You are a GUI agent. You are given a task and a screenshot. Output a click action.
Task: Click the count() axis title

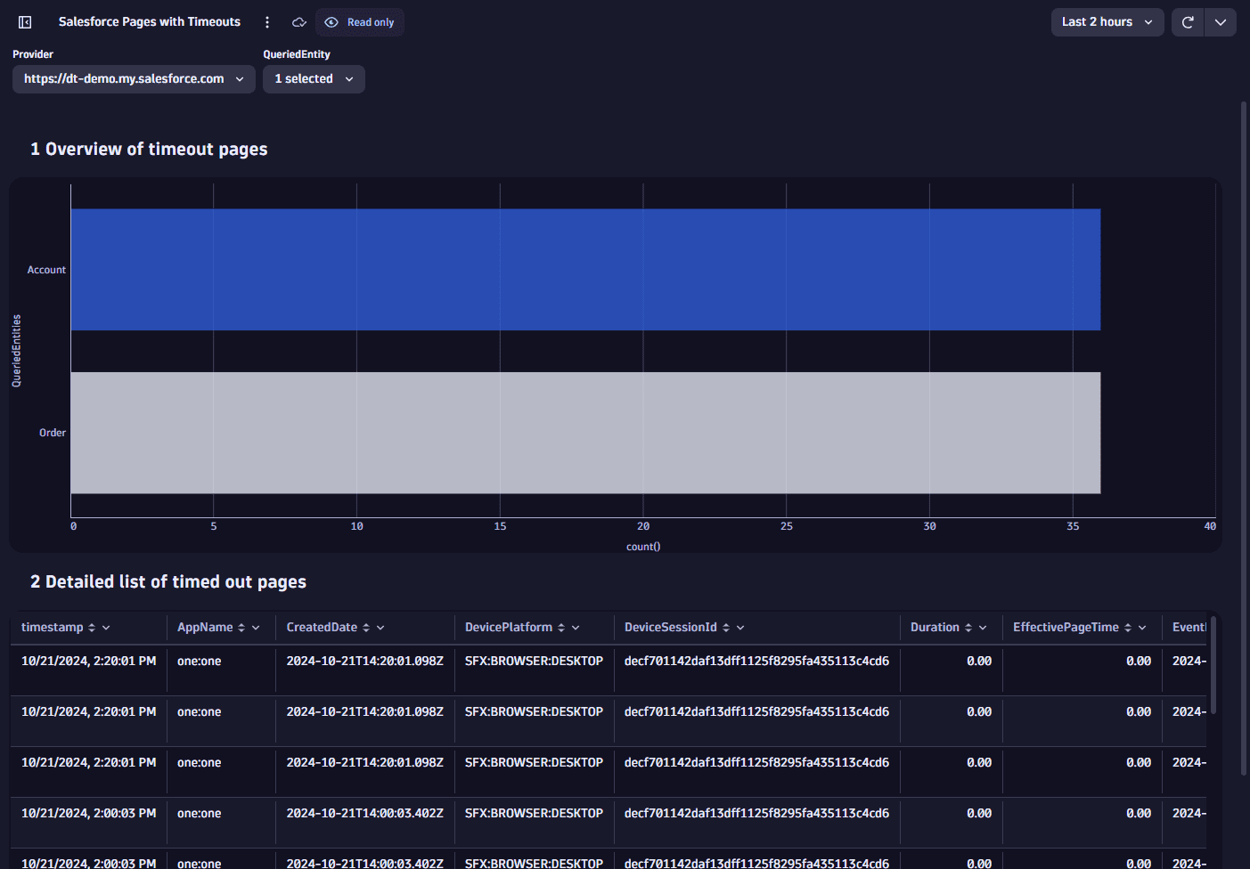pos(643,547)
